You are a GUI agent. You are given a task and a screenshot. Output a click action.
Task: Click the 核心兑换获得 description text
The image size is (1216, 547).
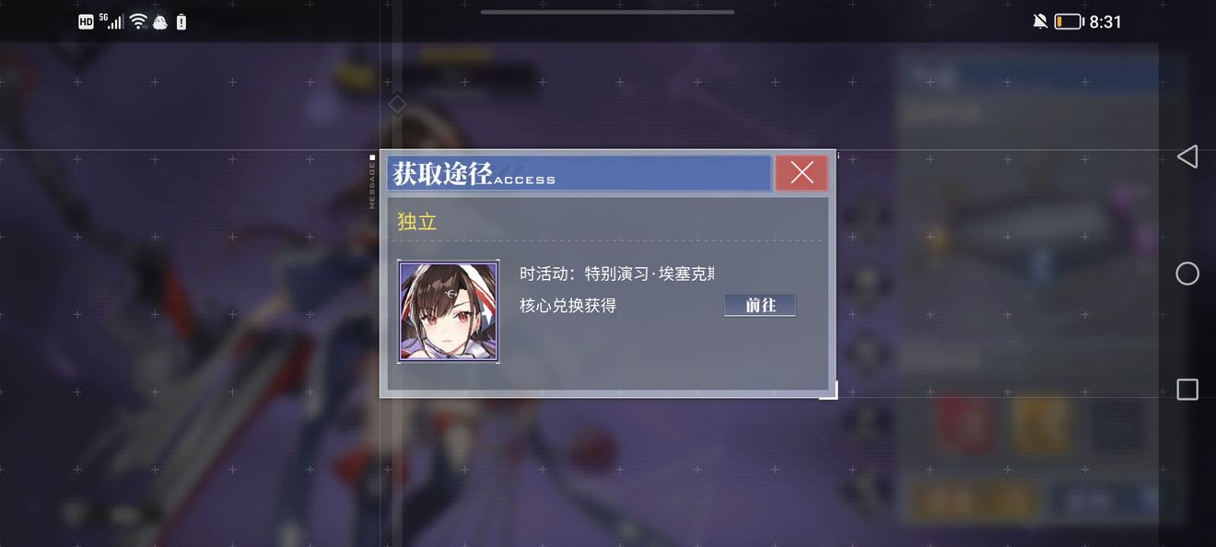tap(567, 306)
